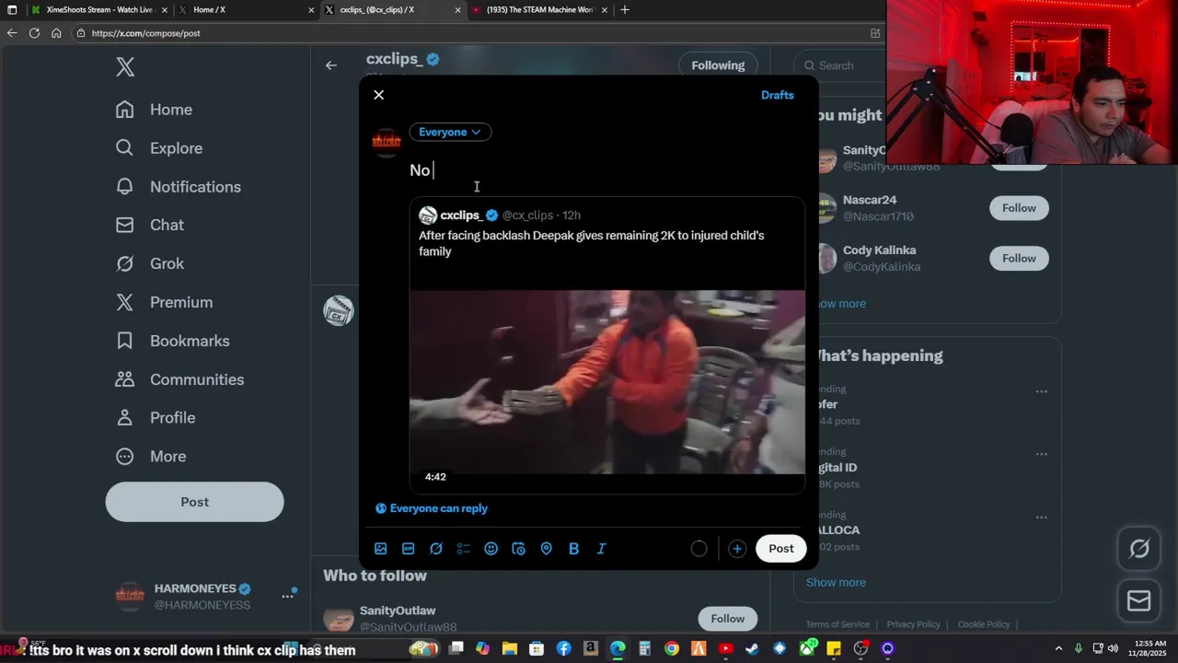Click the address bar URL
The width and height of the screenshot is (1178, 663).
point(146,33)
